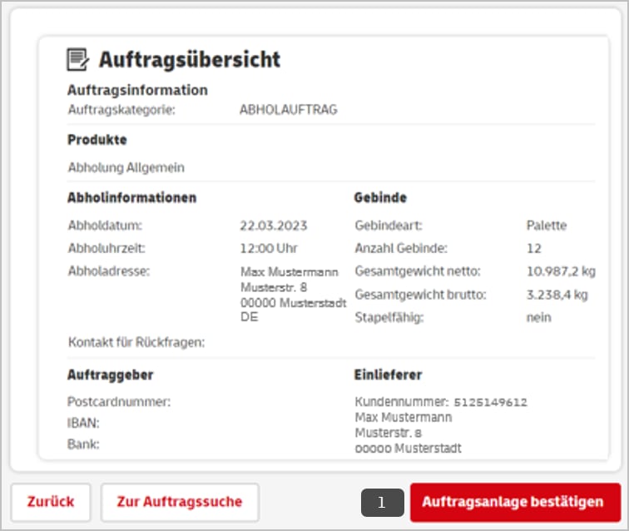
Task: Click the Postcardnummer label
Action: point(119,402)
